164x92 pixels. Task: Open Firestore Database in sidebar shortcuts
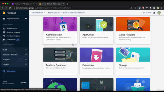pyautogui.click(x=14, y=36)
